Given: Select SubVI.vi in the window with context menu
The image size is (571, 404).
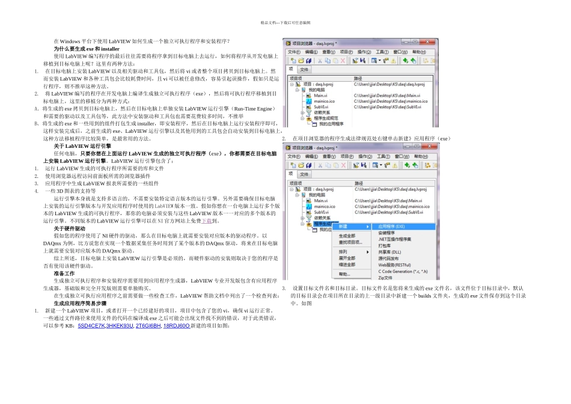Looking at the screenshot, I should click(321, 212).
